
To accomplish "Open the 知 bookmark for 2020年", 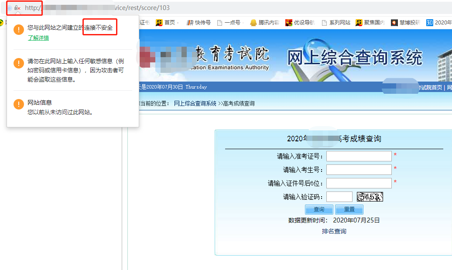I will 438,23.
